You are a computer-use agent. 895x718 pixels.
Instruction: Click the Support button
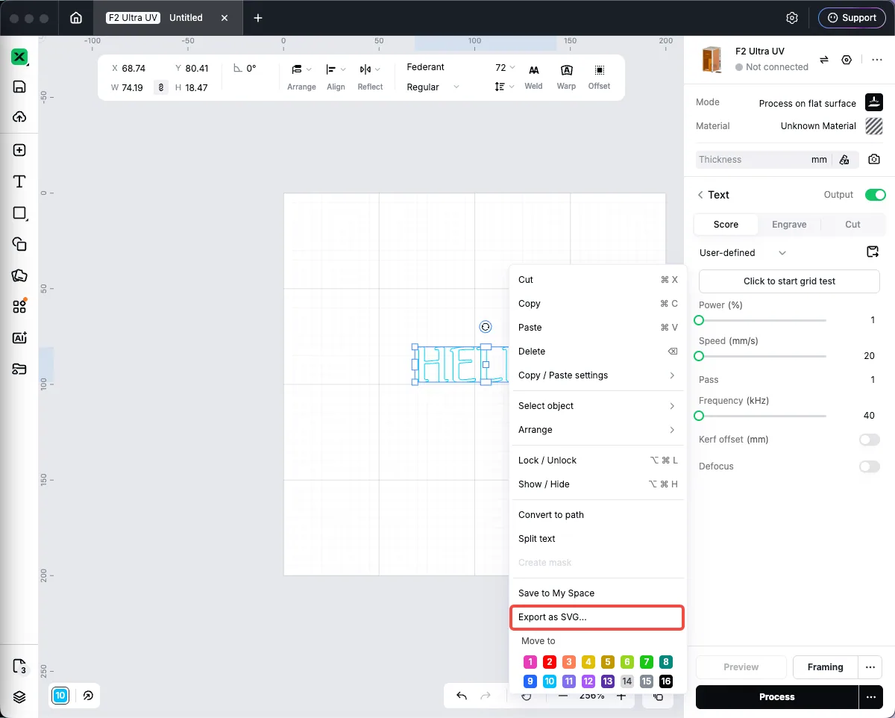coord(852,18)
